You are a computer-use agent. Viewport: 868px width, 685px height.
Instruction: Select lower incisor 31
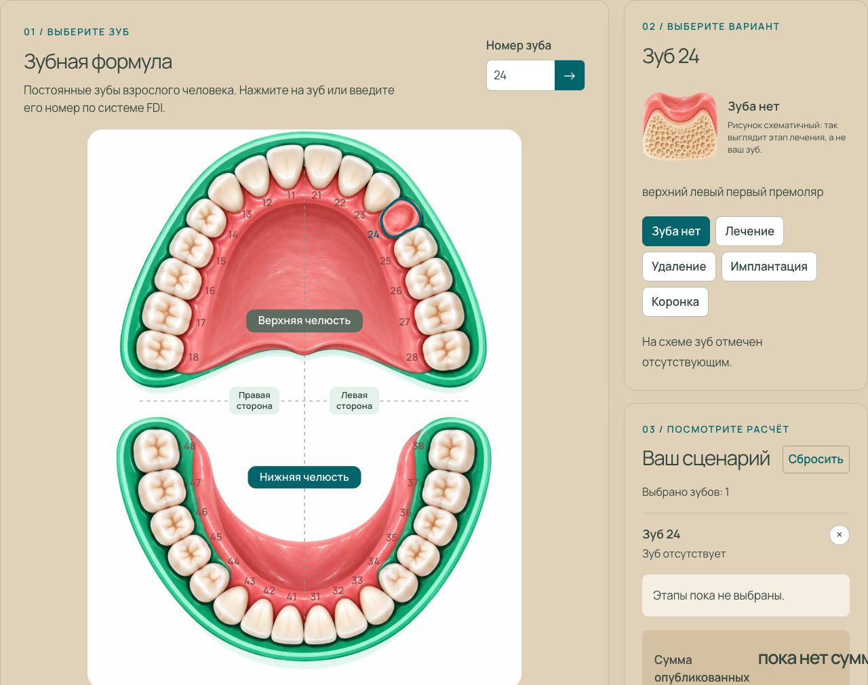(319, 624)
